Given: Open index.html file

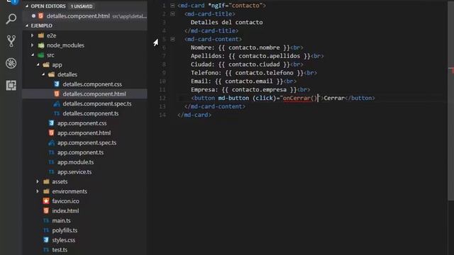Looking at the screenshot, I should coord(65,211).
